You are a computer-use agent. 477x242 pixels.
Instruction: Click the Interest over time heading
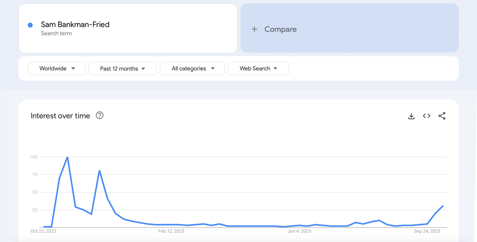click(60, 116)
